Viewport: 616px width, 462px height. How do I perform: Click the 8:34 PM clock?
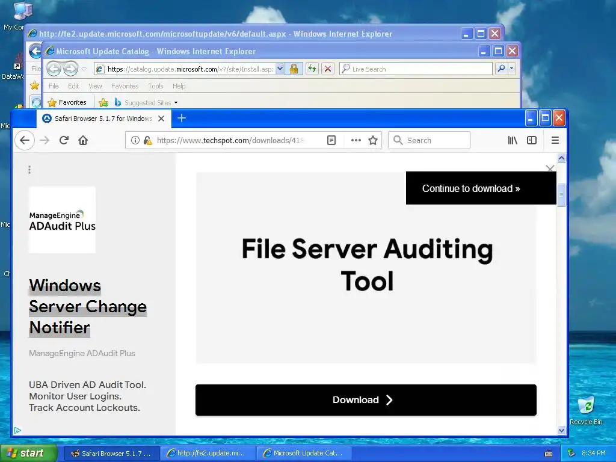click(x=594, y=453)
